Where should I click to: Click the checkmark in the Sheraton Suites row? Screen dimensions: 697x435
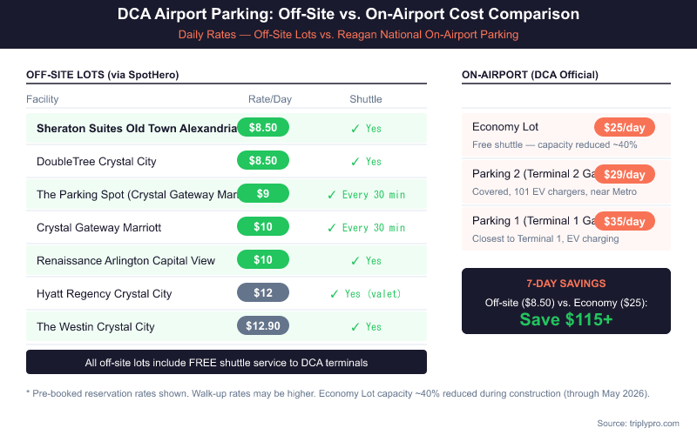pyautogui.click(x=355, y=129)
